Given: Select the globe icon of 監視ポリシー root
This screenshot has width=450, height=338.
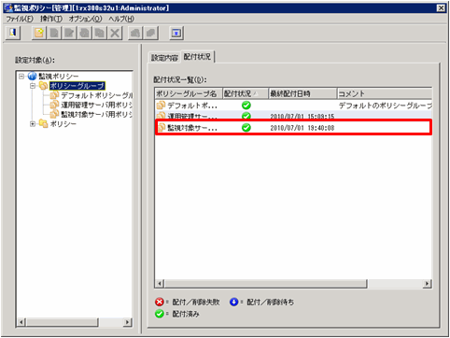Looking at the screenshot, I should coord(32,76).
